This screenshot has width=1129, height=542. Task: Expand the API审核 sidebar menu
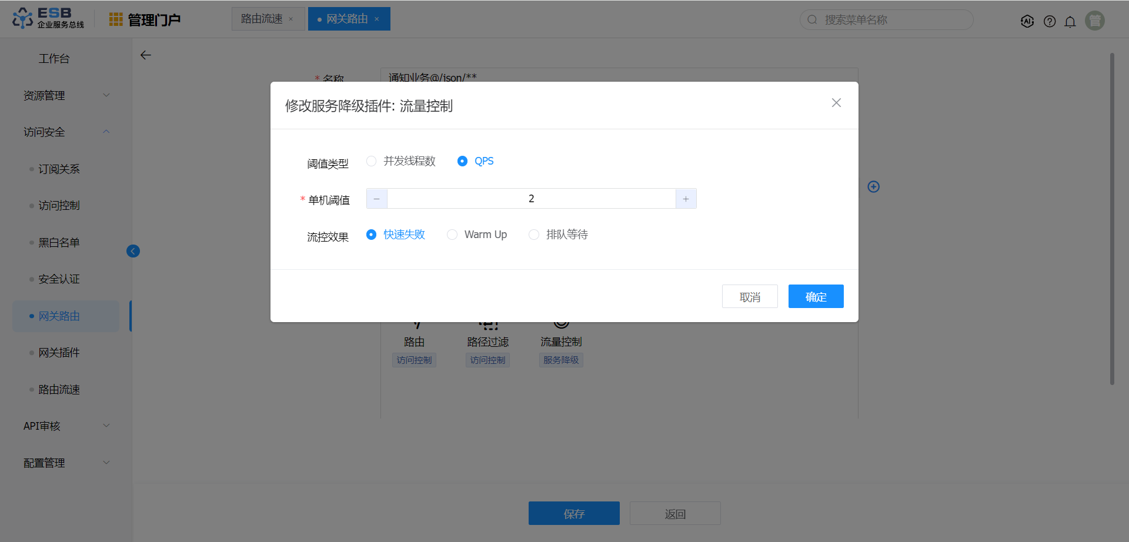click(x=66, y=426)
